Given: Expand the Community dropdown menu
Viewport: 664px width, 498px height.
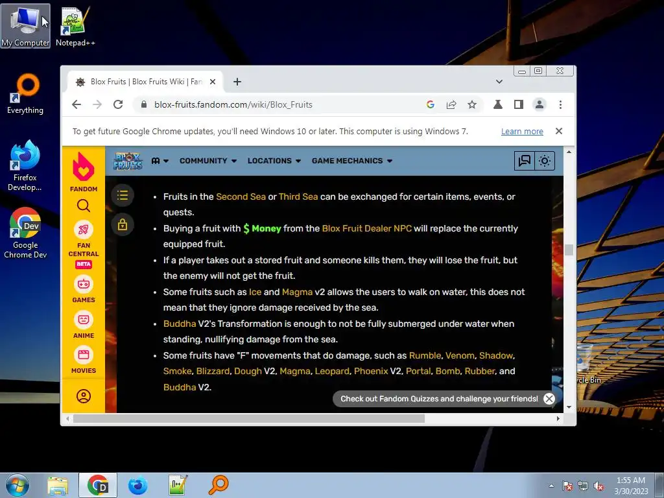Looking at the screenshot, I should pos(208,161).
